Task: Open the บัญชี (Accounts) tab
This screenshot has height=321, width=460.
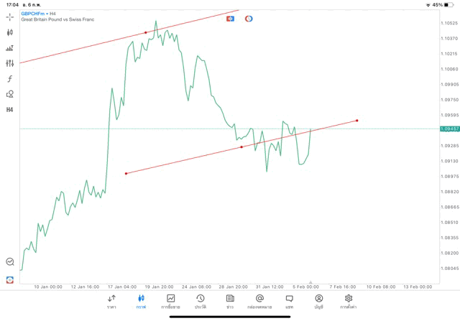Action: coord(318,301)
